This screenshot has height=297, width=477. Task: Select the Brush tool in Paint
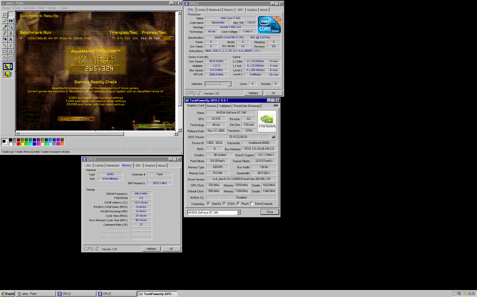11,33
